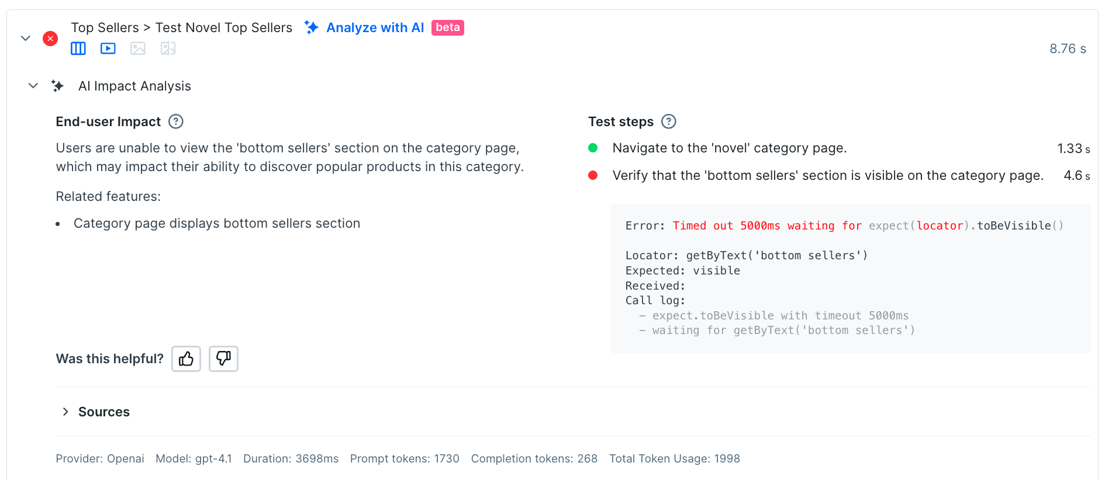Click the red failed status icon
This screenshot has width=1112, height=480.
point(50,39)
